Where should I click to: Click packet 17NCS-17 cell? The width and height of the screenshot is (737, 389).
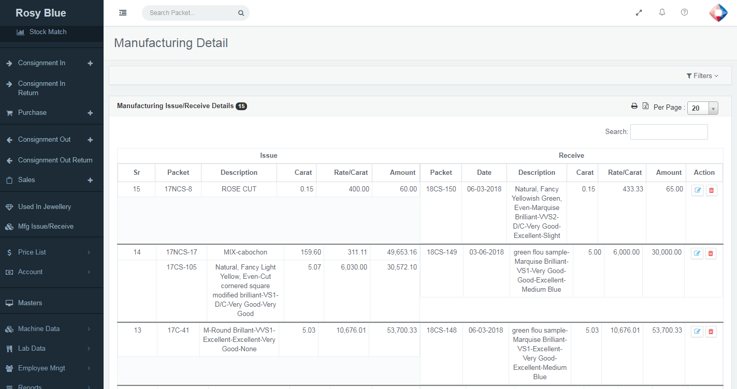tap(182, 252)
